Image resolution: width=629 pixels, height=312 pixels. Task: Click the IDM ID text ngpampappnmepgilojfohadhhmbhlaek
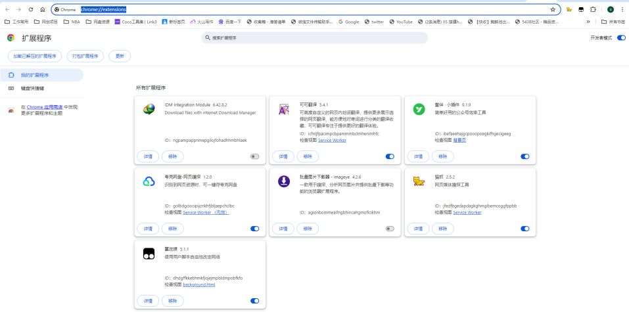coord(210,141)
